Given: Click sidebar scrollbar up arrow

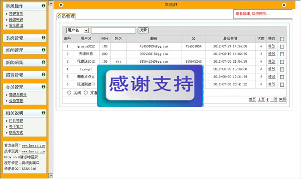Looking at the screenshot, I should tap(51, 3).
